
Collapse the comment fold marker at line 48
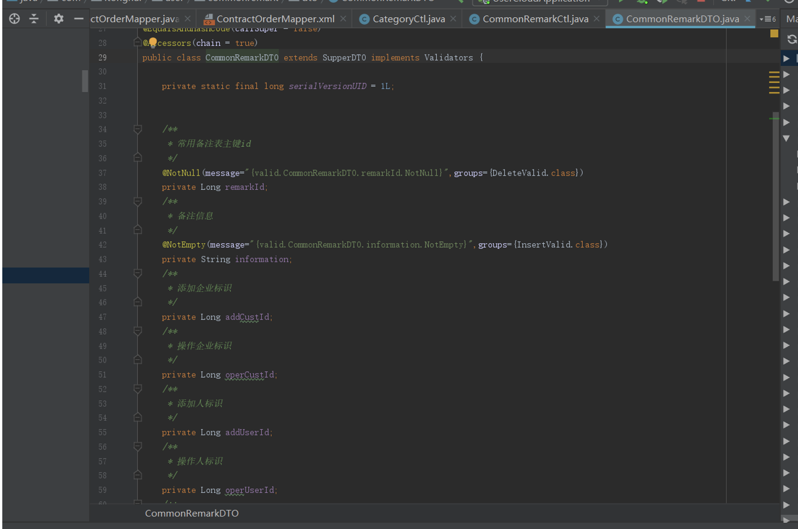[138, 331]
